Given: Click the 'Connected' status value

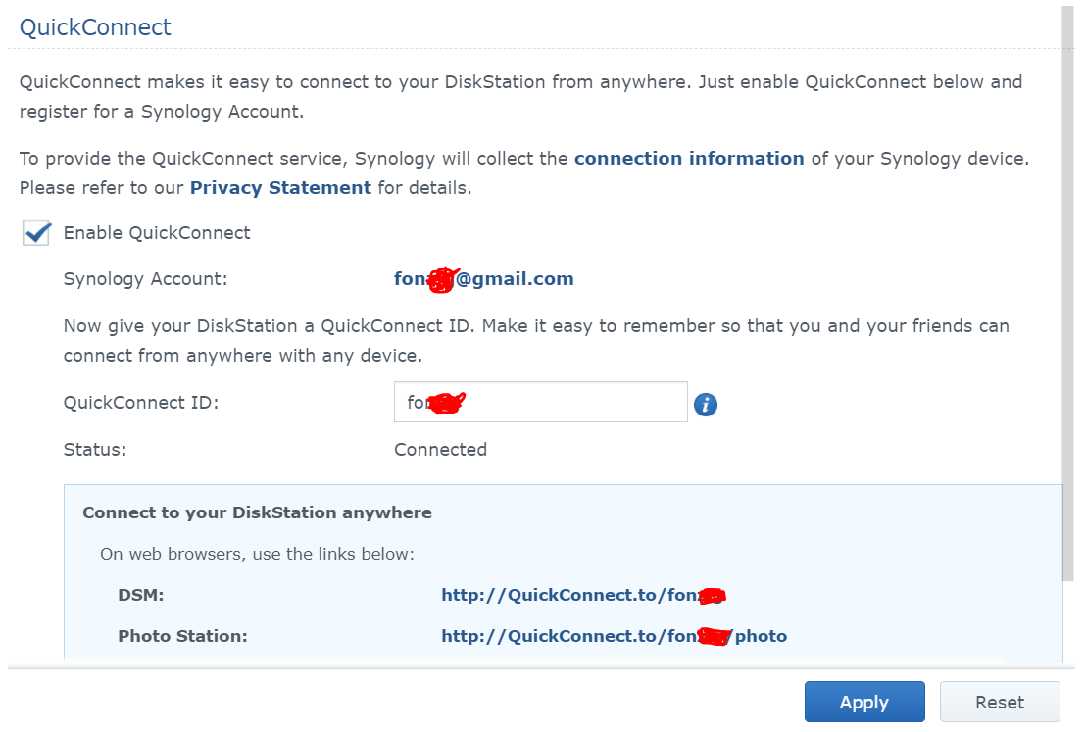Looking at the screenshot, I should click(440, 450).
